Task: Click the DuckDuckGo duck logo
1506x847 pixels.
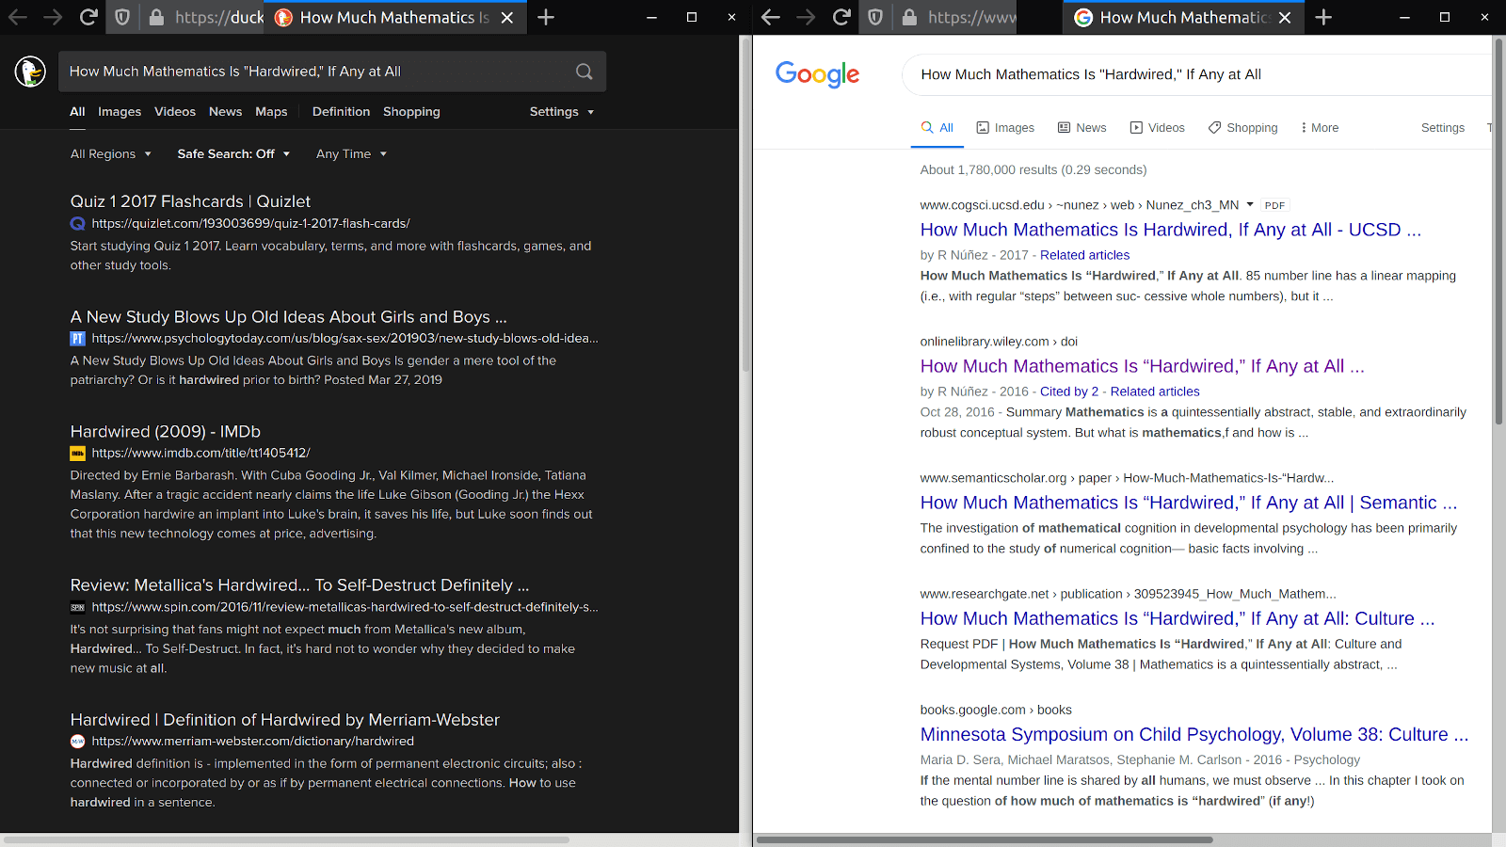Action: point(30,72)
